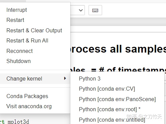Screen dimensions: 166x124
Task: Select the conda env:PanoScene kernel
Action: click(117, 99)
